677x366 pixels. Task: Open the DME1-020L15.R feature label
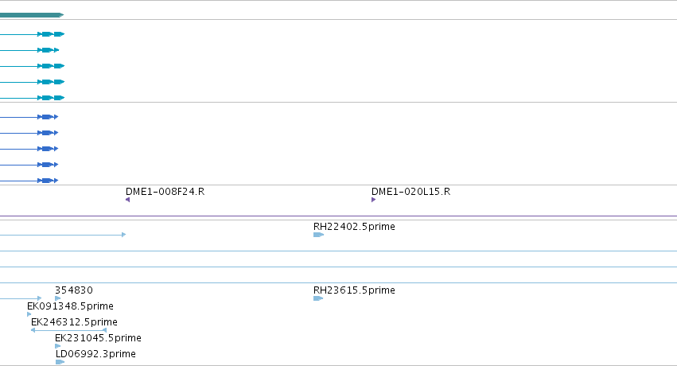click(x=410, y=192)
